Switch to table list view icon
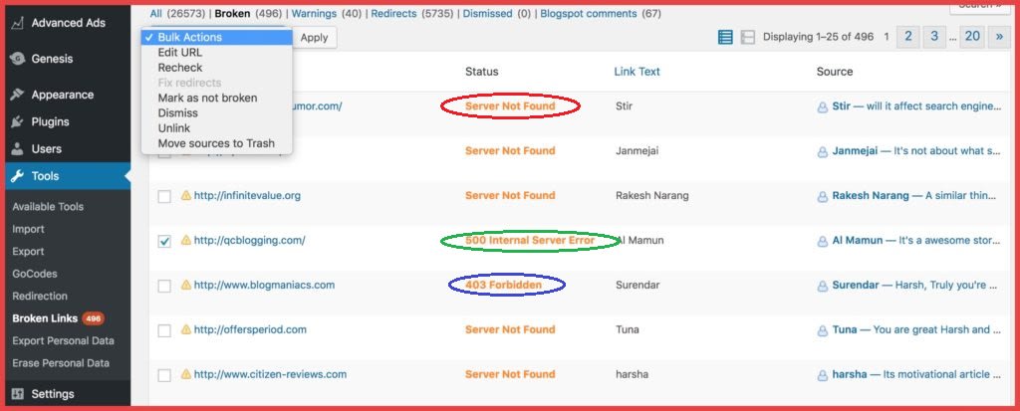Image resolution: width=1020 pixels, height=411 pixels. click(x=725, y=37)
